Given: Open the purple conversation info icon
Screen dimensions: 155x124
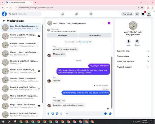Looking at the screenshot, I should click(x=109, y=23).
